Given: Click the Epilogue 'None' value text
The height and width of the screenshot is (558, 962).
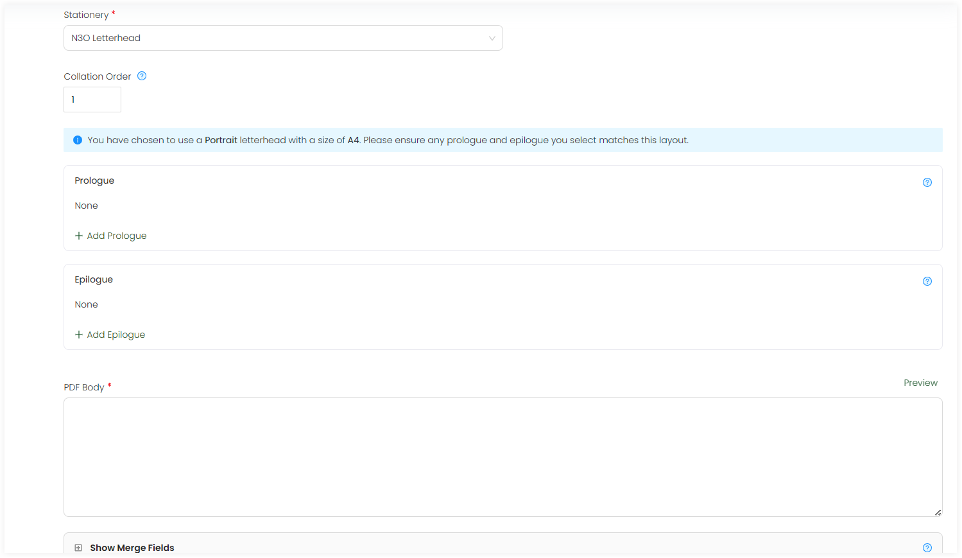Looking at the screenshot, I should [86, 304].
